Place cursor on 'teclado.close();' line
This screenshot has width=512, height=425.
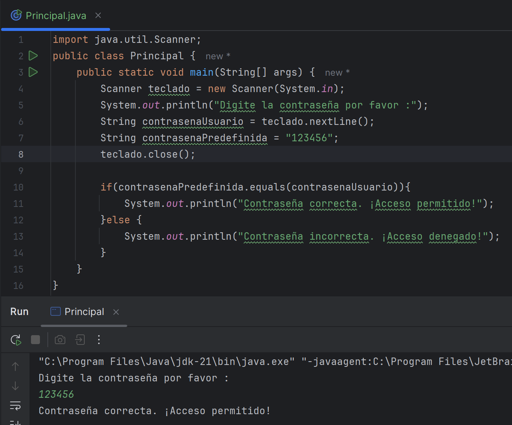148,154
